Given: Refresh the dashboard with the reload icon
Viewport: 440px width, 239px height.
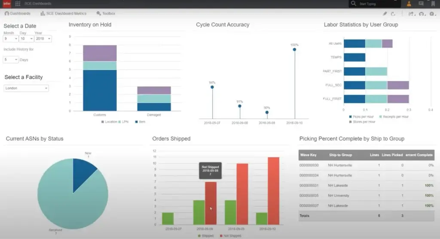Looking at the screenshot, I should point(393,14).
